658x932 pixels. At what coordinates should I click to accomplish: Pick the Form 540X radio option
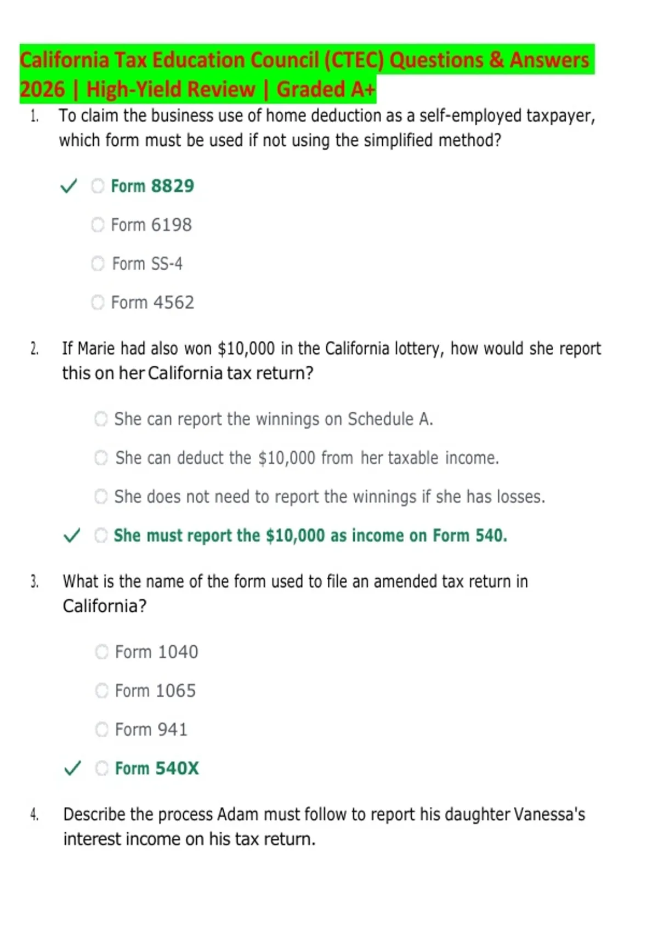(102, 768)
